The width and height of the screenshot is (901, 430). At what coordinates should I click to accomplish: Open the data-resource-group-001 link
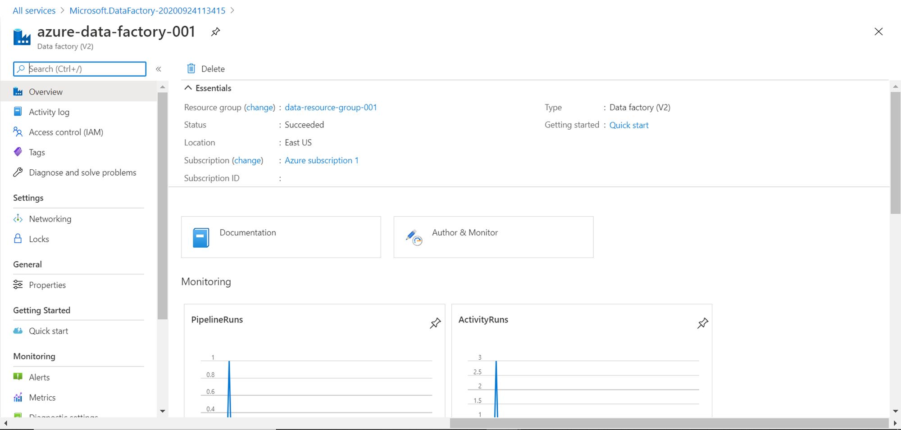(331, 107)
